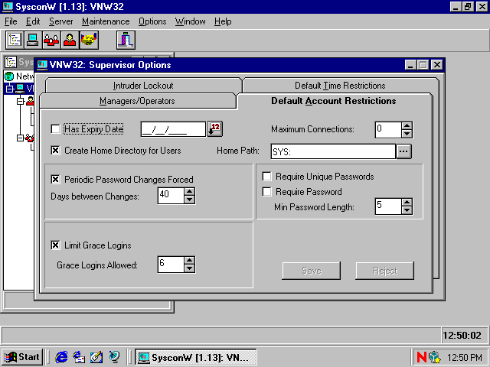
Task: Click the yellow mask toolbar icon
Action: 89,40
